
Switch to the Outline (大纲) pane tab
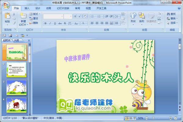coord(16,40)
